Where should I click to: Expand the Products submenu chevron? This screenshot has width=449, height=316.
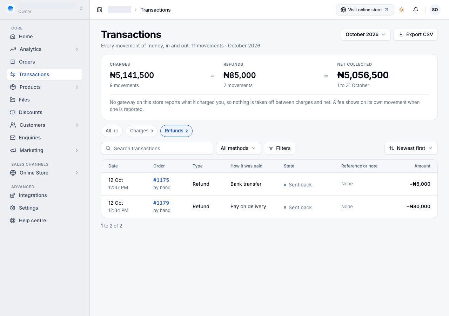coord(77,87)
